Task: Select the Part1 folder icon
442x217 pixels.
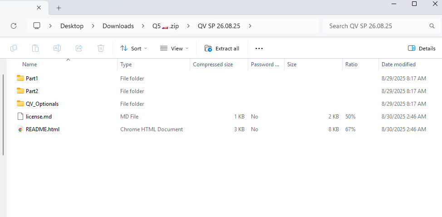Action: (x=20, y=78)
